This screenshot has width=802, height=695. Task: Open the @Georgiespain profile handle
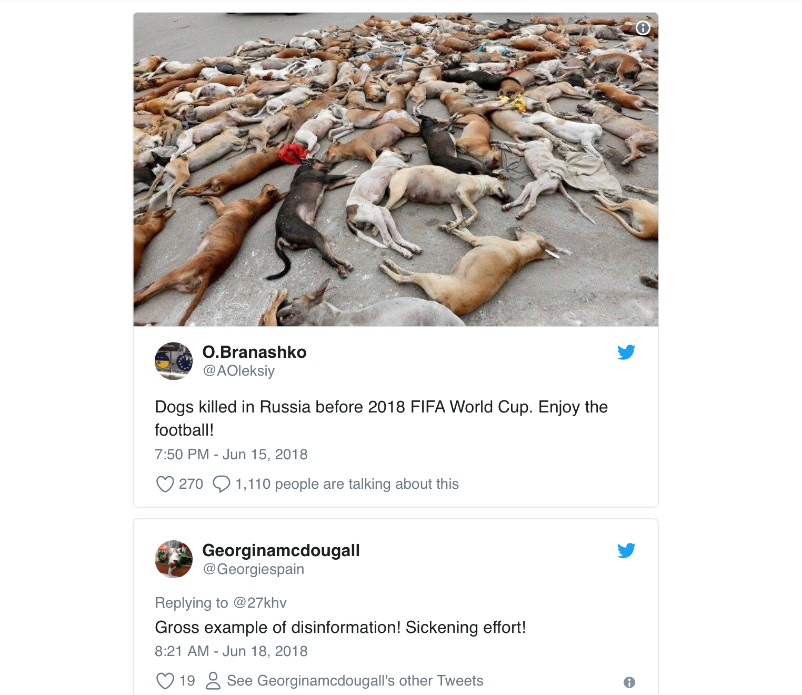pos(253,568)
